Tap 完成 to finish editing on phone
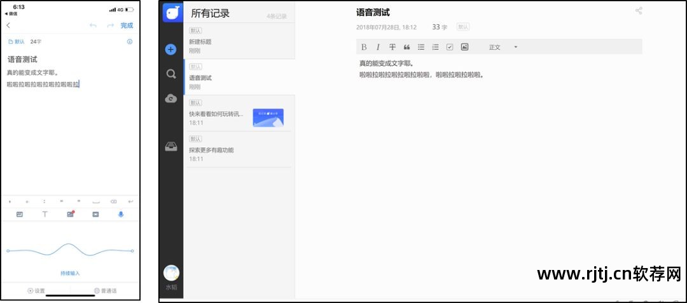The height and width of the screenshot is (303, 687). 127,25
